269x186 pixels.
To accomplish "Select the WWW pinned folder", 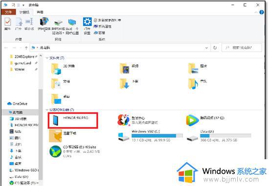I will click(20, 69).
